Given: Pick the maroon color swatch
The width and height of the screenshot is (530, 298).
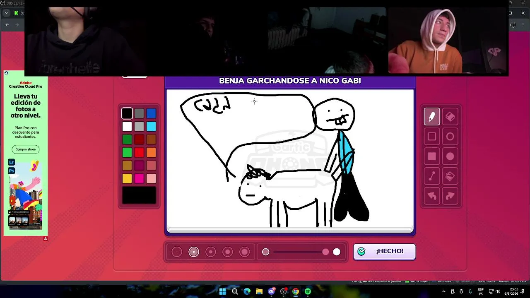Looking at the screenshot, I should (x=139, y=166).
